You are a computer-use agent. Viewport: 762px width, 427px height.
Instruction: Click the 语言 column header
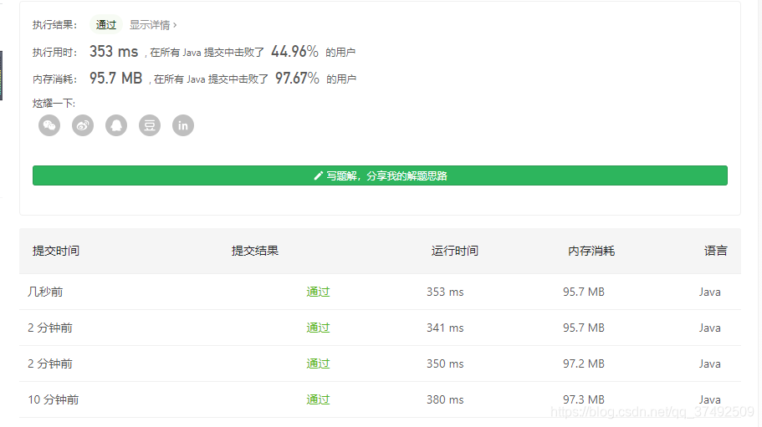716,251
